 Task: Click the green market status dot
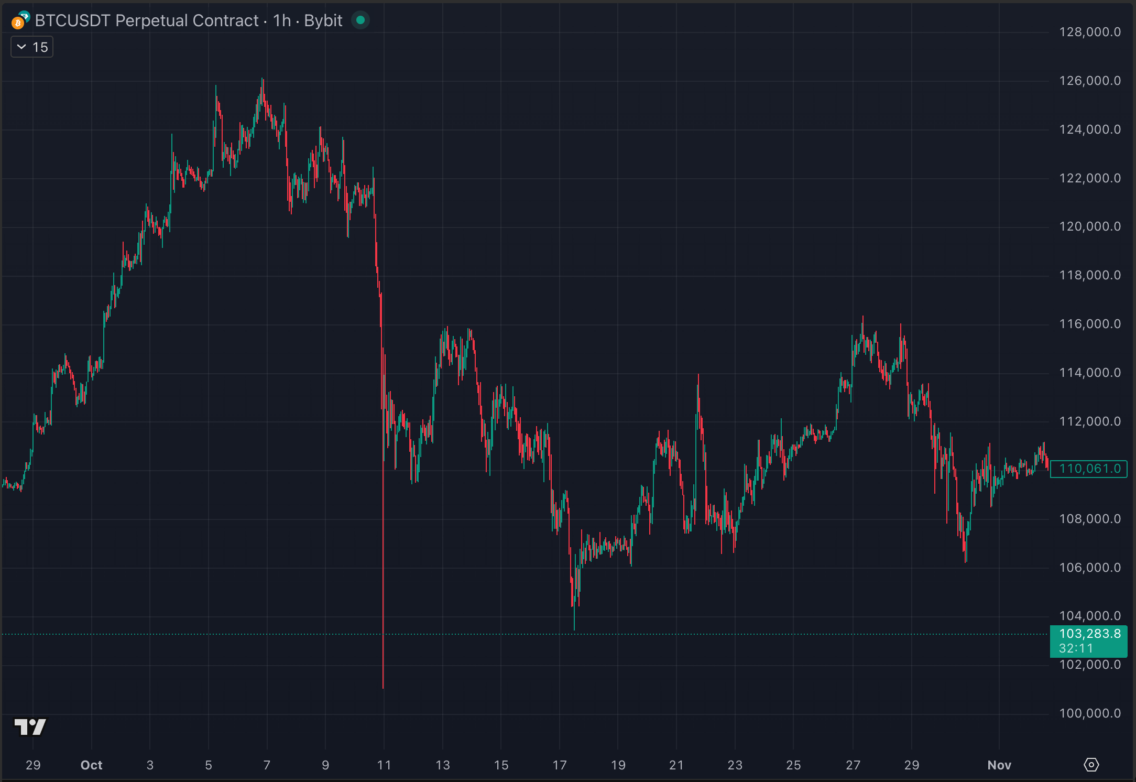[x=360, y=20]
